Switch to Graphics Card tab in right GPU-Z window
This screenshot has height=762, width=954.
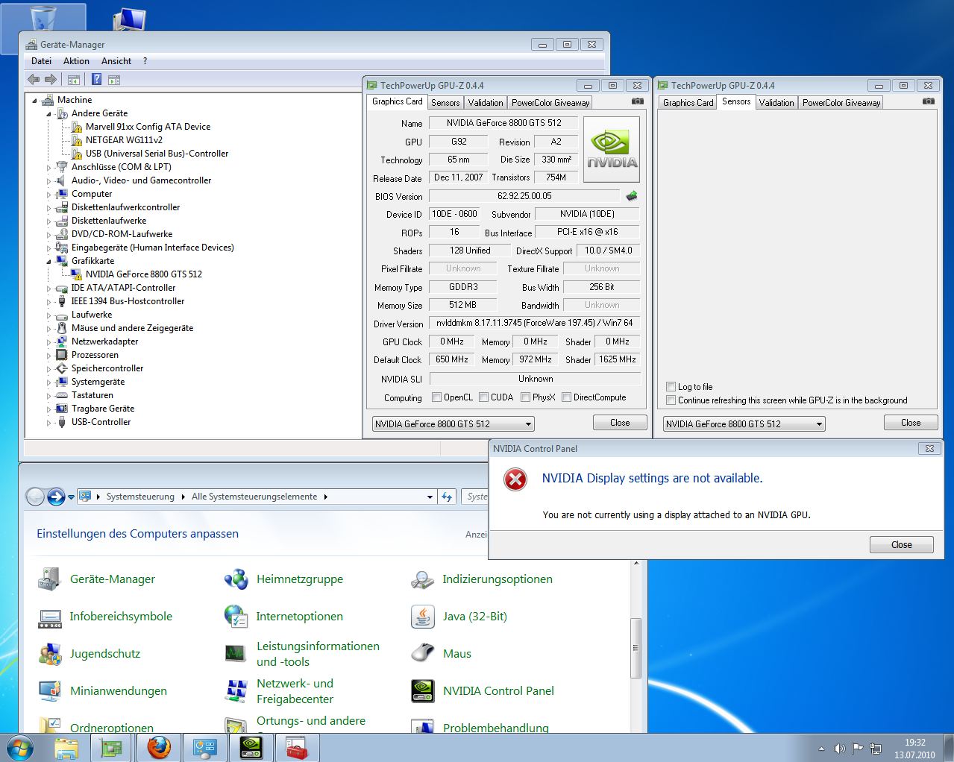tap(688, 103)
